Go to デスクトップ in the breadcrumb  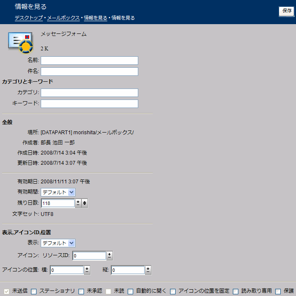[x=28, y=18]
